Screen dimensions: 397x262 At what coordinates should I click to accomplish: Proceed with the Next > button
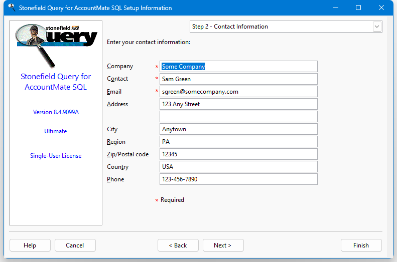pyautogui.click(x=223, y=245)
